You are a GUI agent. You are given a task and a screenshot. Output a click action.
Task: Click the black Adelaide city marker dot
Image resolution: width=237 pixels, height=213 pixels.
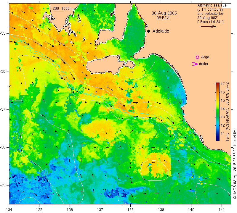(149, 31)
